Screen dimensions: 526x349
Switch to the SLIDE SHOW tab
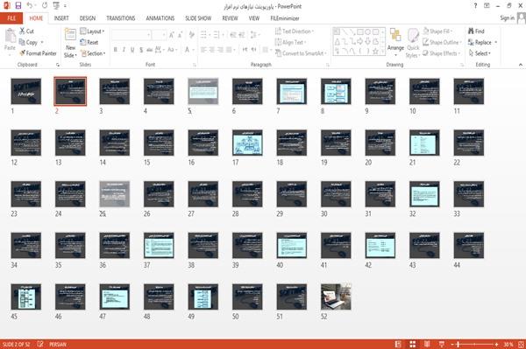tap(198, 18)
